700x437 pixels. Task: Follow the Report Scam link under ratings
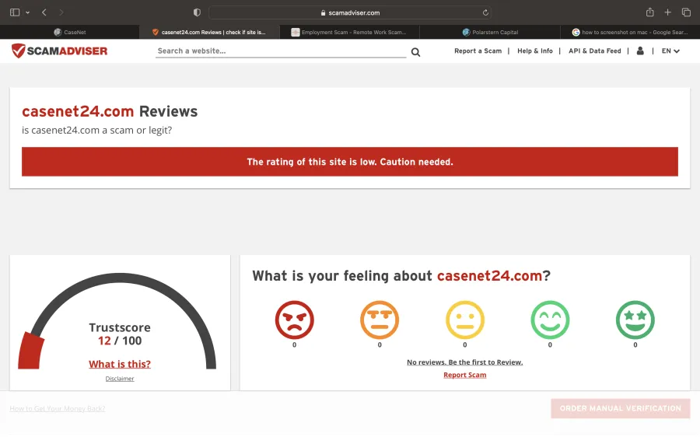(x=465, y=375)
